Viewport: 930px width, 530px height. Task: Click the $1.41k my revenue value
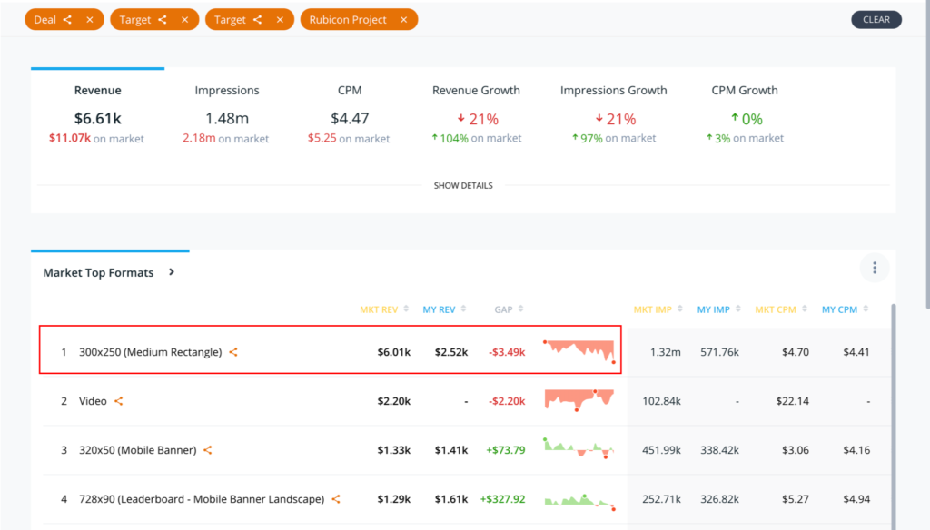(x=451, y=450)
